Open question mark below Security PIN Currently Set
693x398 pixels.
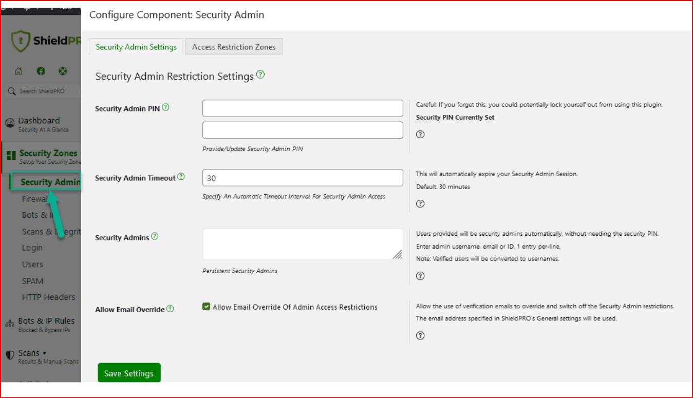point(420,135)
